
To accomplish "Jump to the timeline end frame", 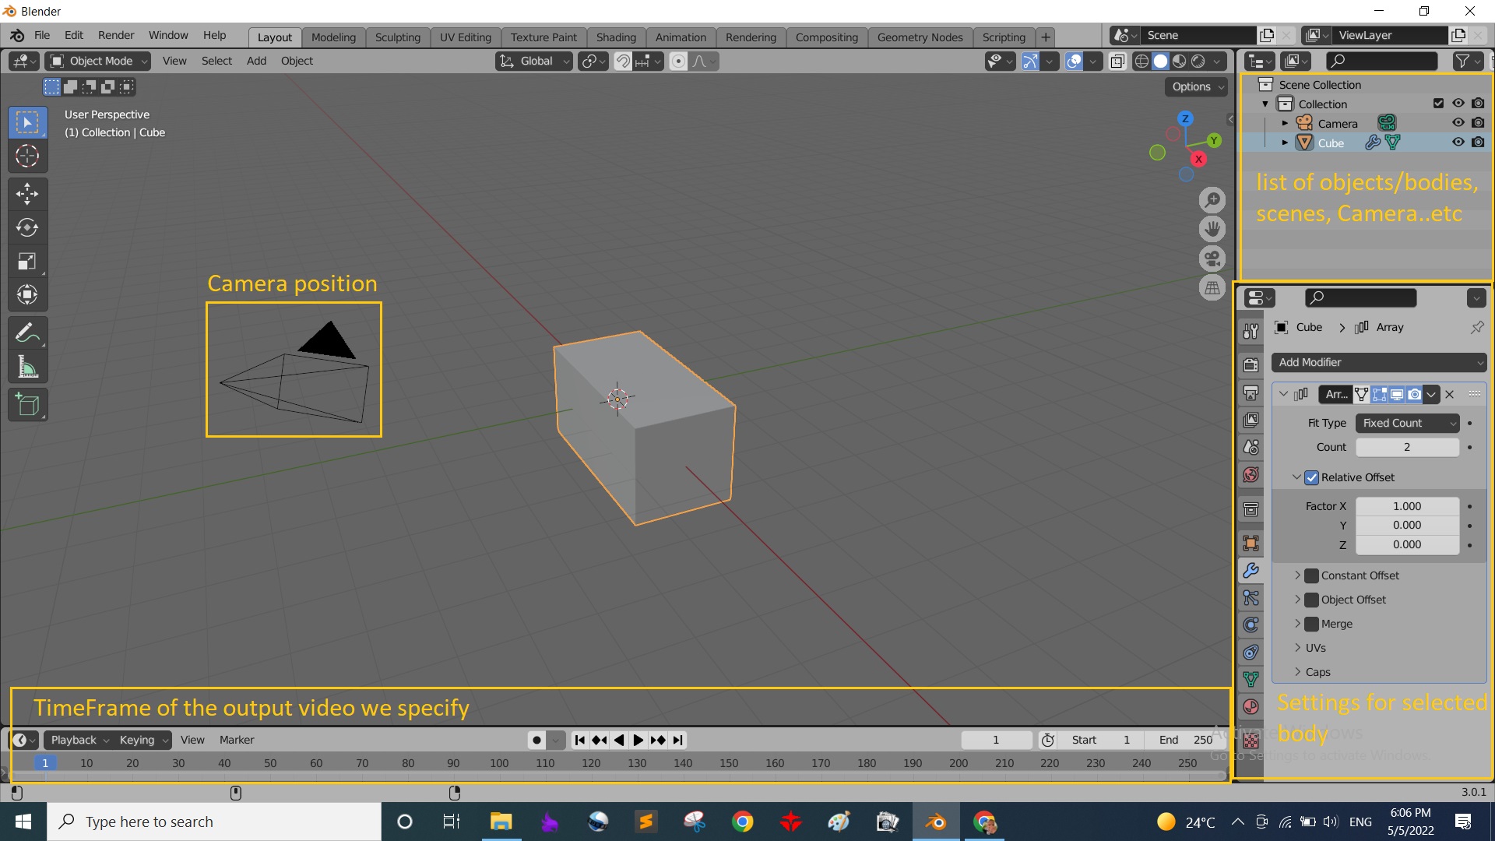I will (x=678, y=740).
